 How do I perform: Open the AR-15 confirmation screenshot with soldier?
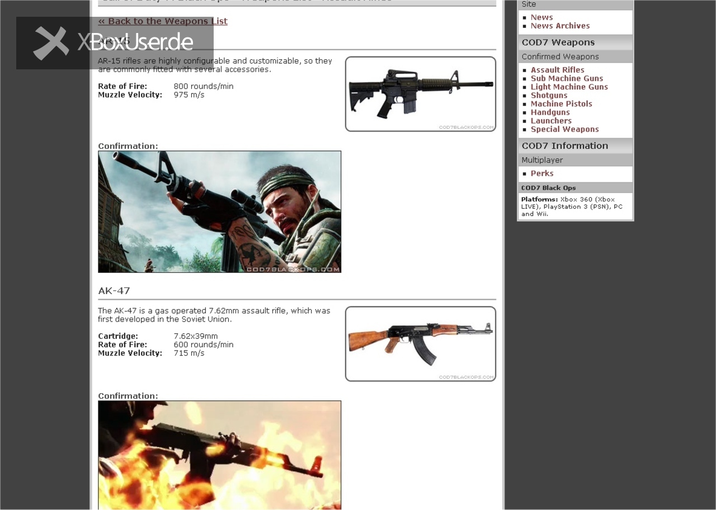click(x=219, y=212)
